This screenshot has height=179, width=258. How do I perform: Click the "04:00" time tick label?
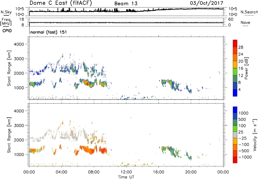click(61, 172)
